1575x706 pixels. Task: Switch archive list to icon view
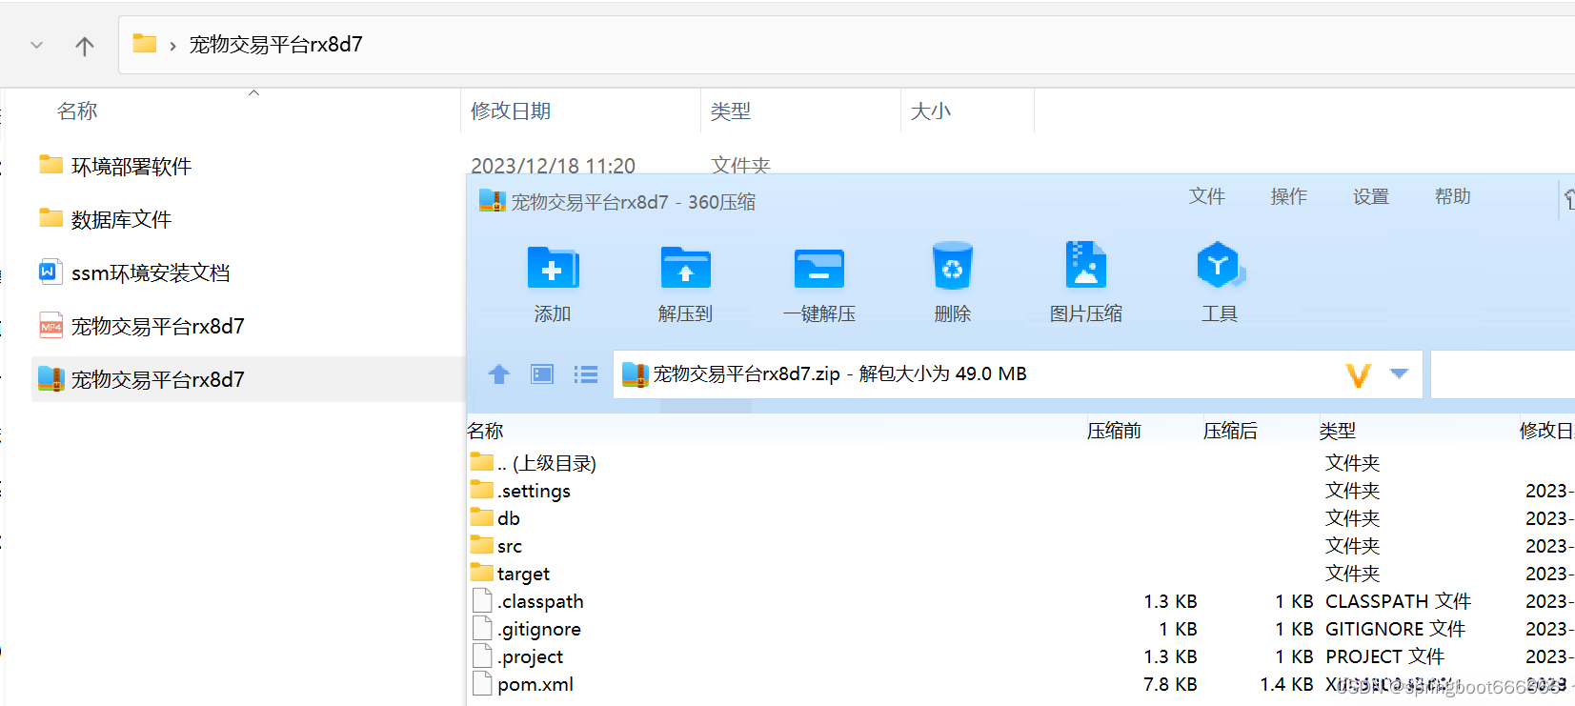point(542,374)
